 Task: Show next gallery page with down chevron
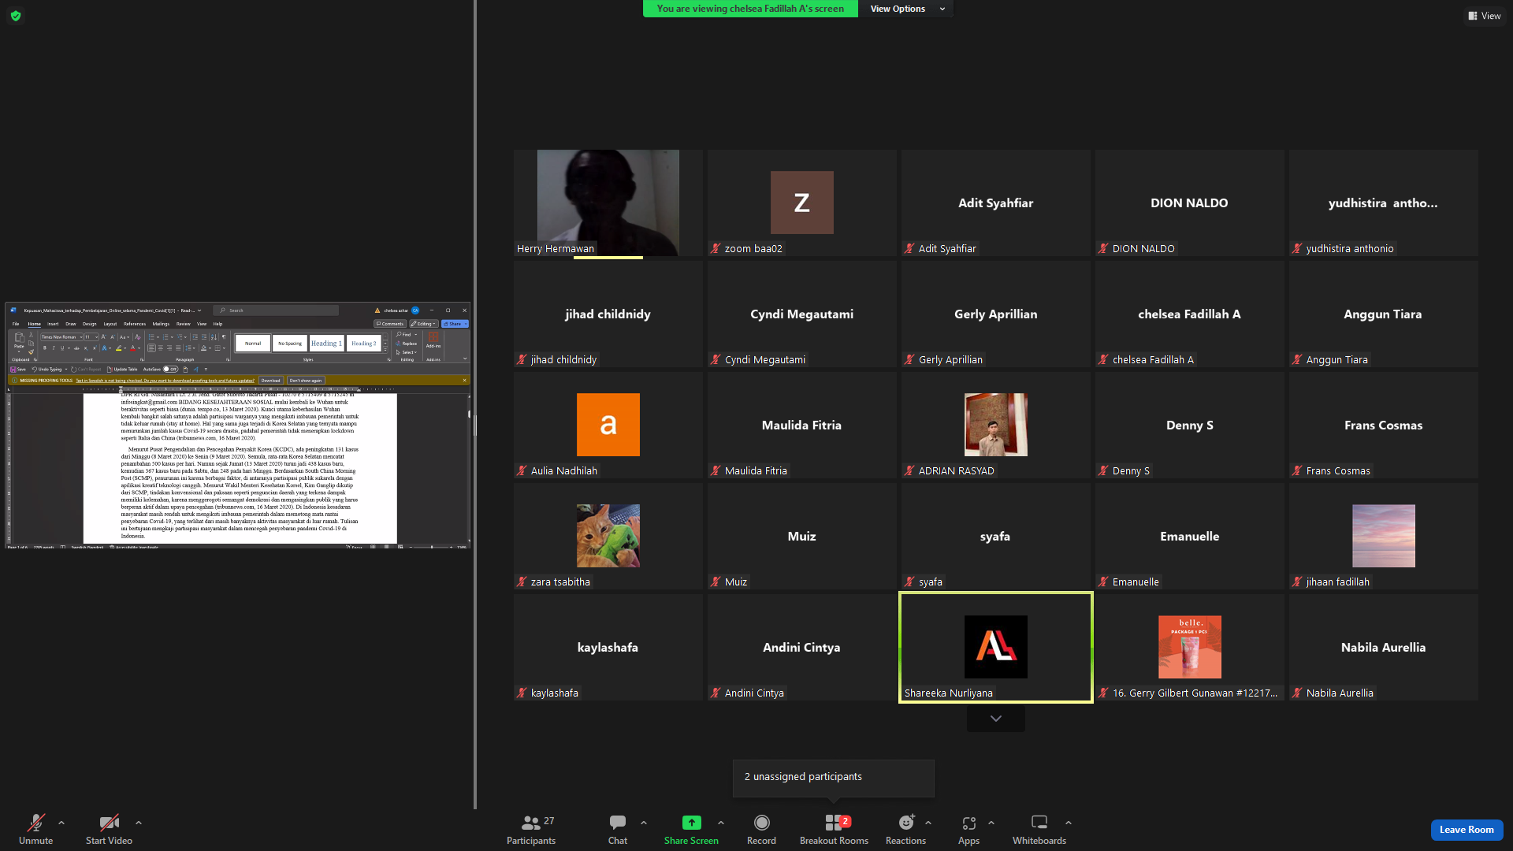tap(996, 719)
